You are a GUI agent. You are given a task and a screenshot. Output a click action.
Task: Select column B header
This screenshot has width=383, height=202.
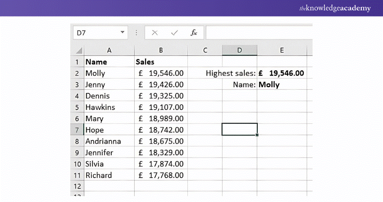[161, 50]
